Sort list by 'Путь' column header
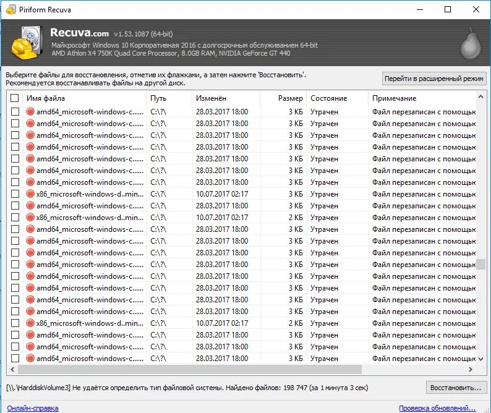 point(169,98)
